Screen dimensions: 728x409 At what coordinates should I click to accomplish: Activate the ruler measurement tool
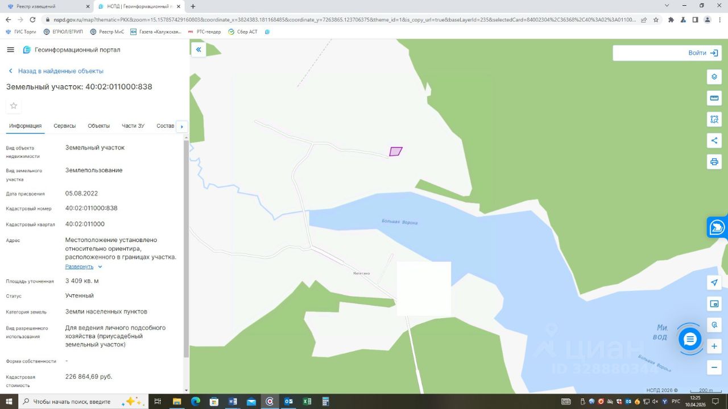point(714,98)
